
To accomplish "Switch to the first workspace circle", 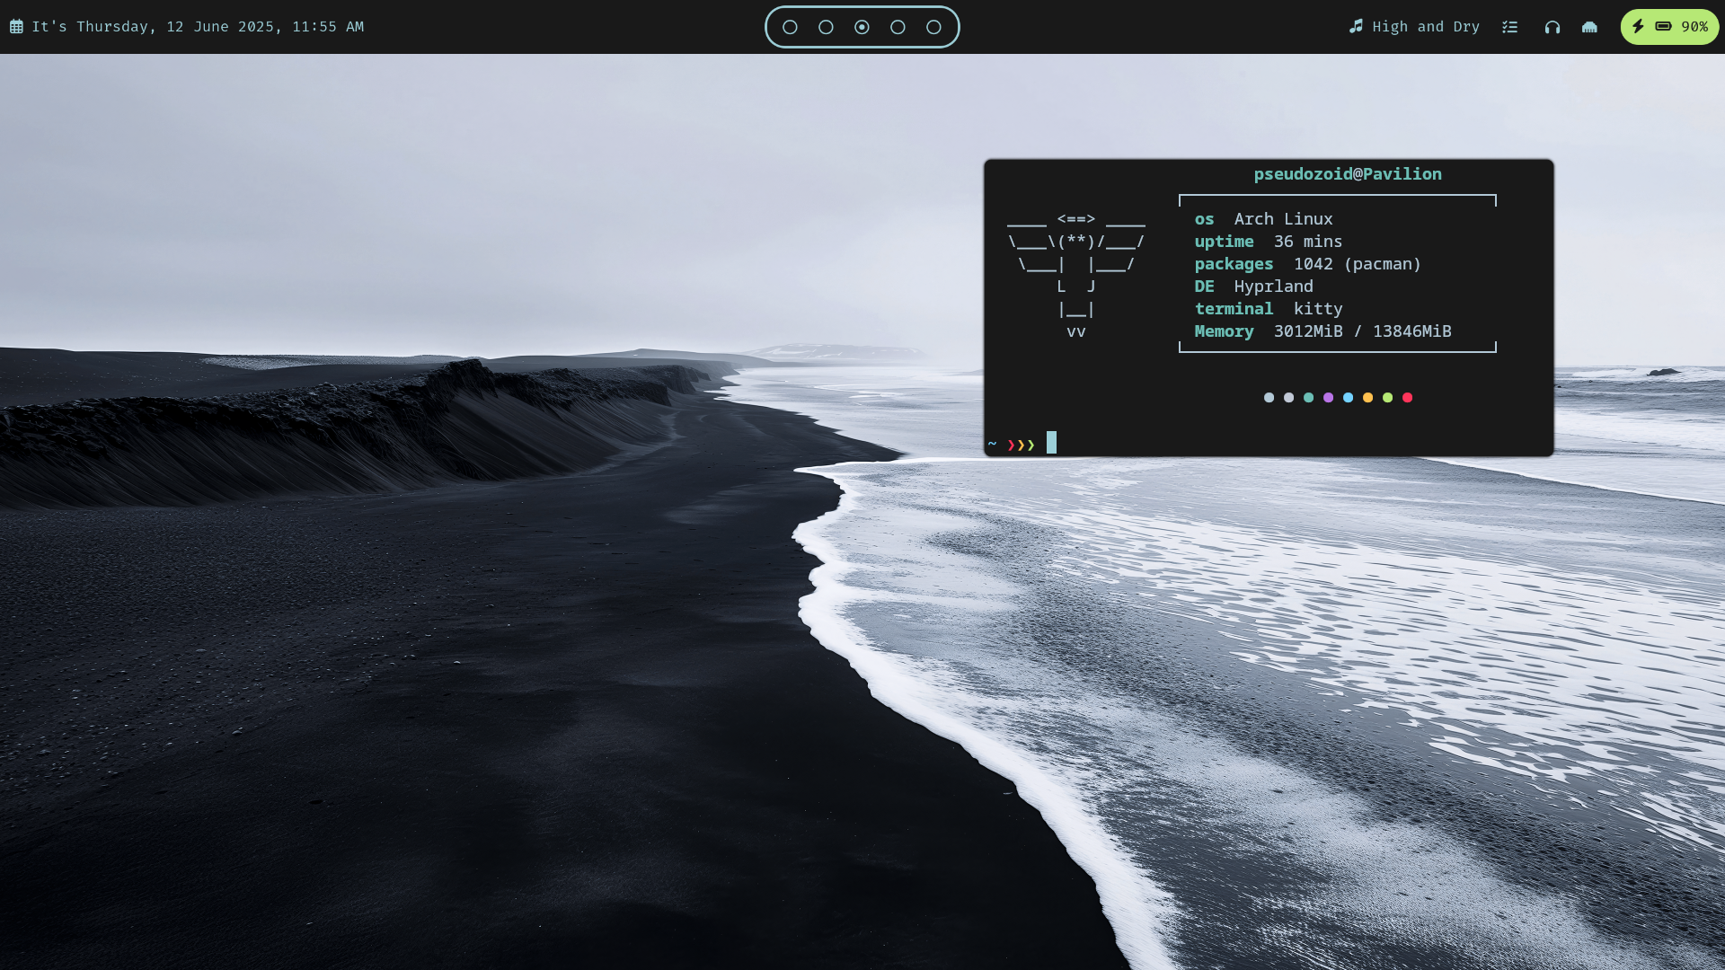I will coord(790,27).
